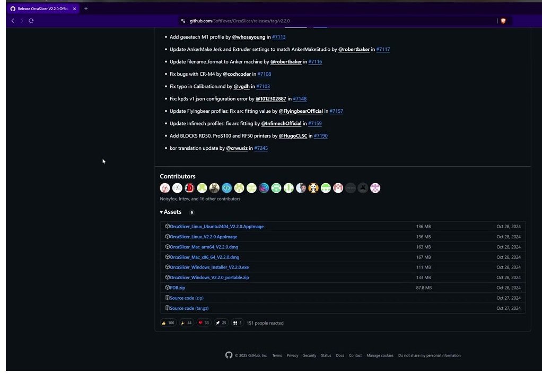Open the 151 people reacted list

265,323
